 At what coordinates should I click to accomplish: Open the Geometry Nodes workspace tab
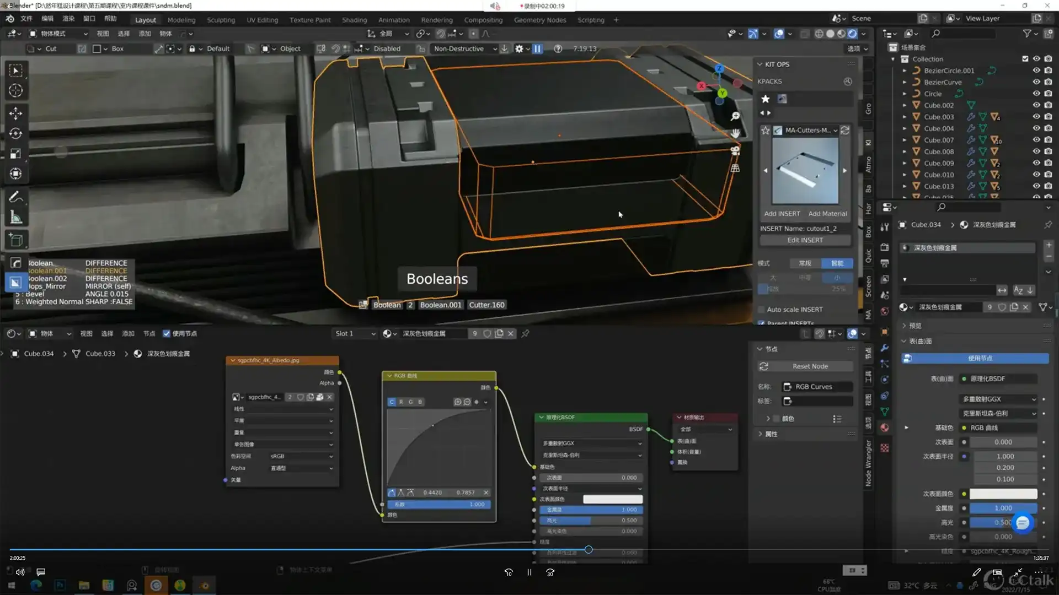pyautogui.click(x=539, y=20)
